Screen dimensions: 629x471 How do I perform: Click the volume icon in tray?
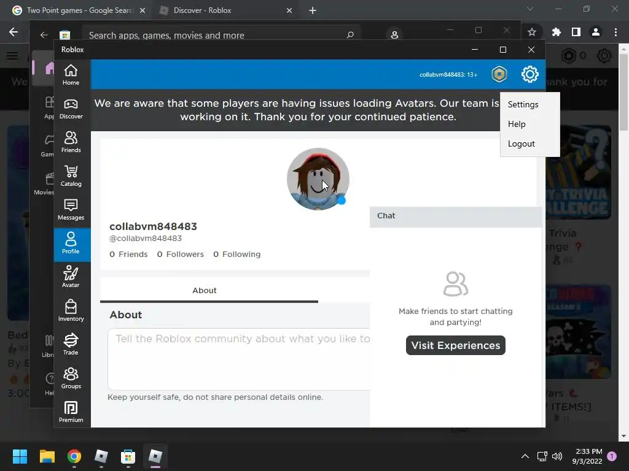coord(557,456)
